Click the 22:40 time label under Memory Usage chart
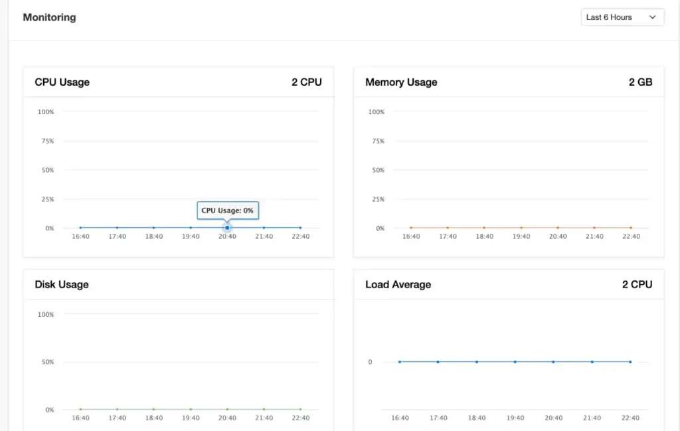This screenshot has height=431, width=680. [631, 236]
